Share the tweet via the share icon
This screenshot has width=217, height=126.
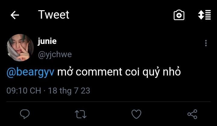click(x=192, y=114)
